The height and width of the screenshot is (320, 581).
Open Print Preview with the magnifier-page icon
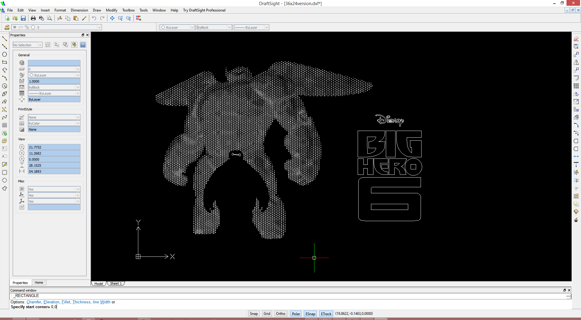click(50, 18)
